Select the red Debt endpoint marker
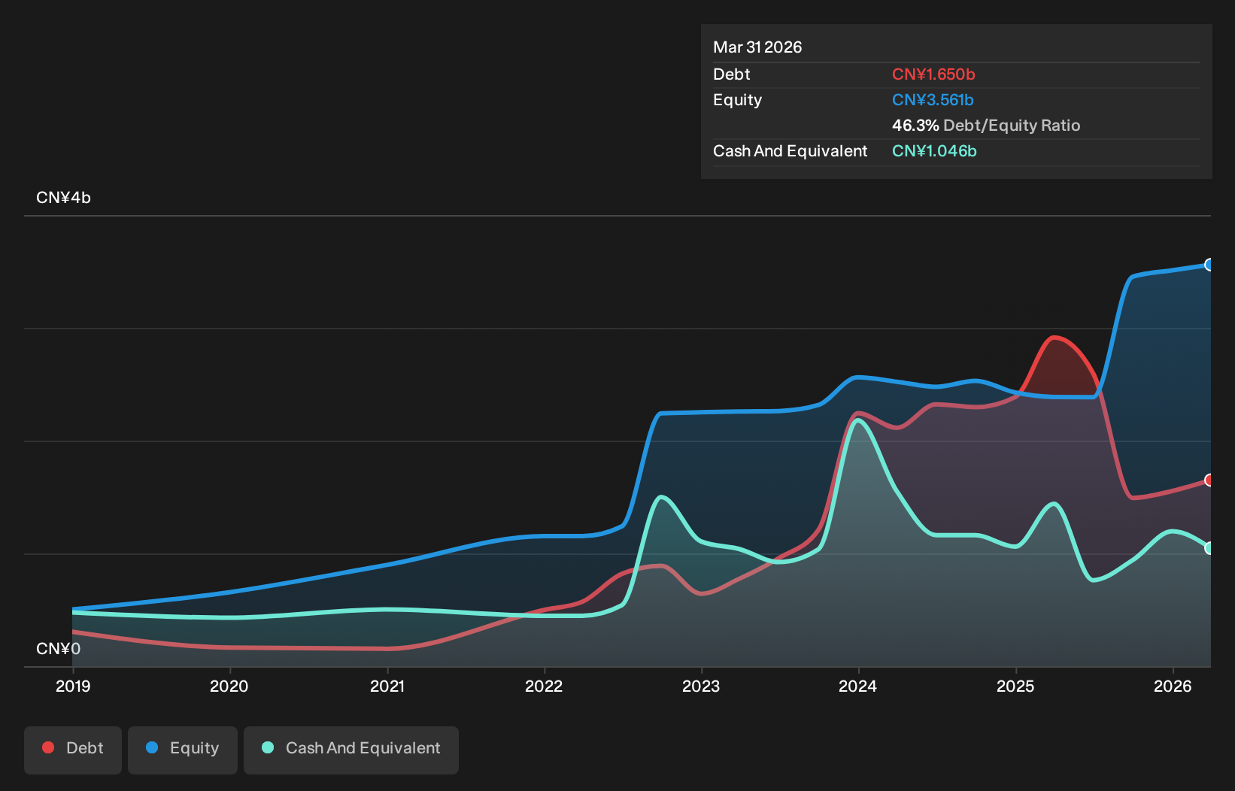This screenshot has width=1235, height=791. click(1209, 480)
